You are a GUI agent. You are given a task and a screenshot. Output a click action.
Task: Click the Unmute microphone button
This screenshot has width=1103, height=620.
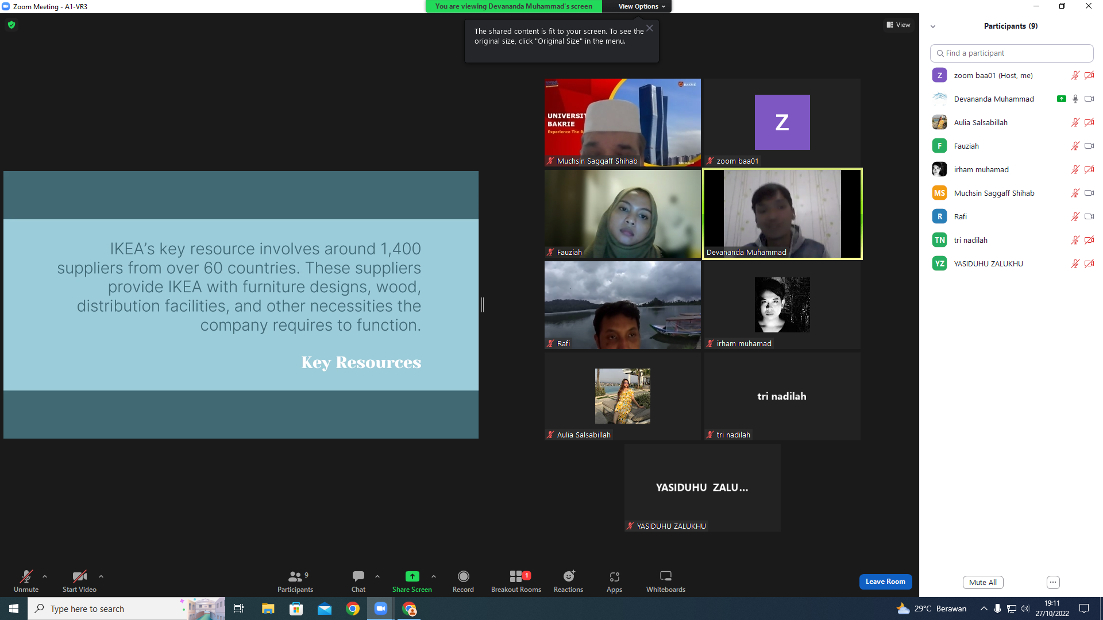tap(26, 581)
